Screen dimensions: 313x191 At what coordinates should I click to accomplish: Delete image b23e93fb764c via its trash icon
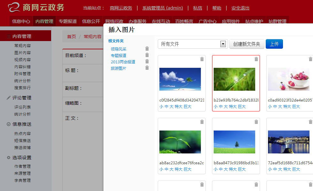click(x=256, y=59)
